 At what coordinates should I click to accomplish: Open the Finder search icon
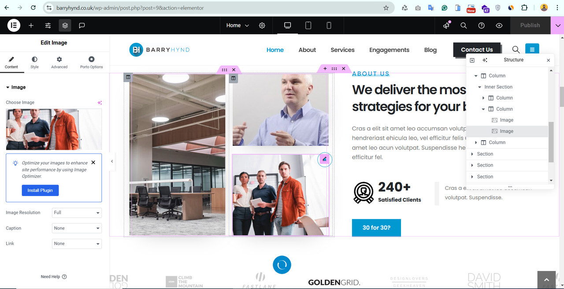(464, 26)
